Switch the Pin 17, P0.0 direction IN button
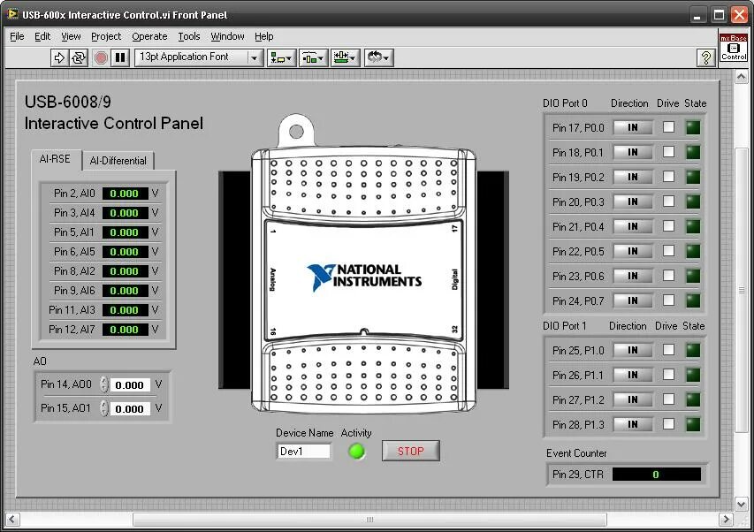This screenshot has width=754, height=532. tap(633, 127)
